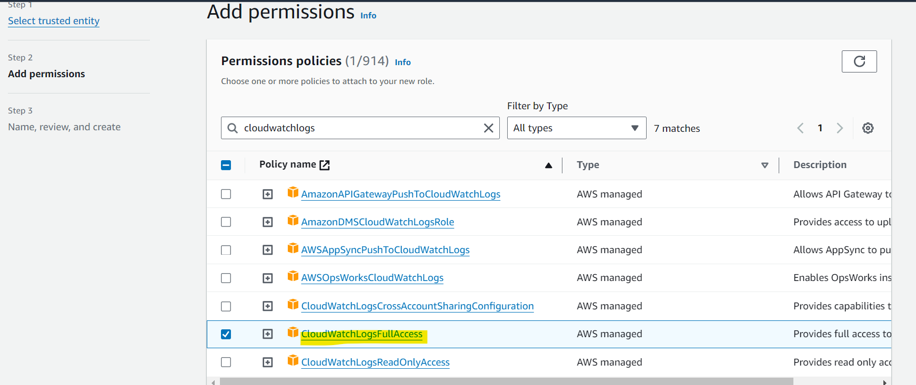Uncheck CloudWatchLogsFullAccess policy
916x385 pixels.
(x=226, y=334)
